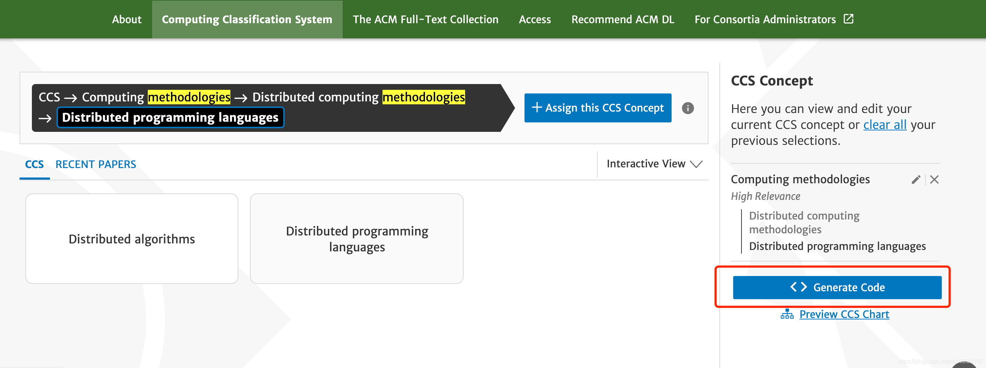
Task: Select the CCS tab
Action: [34, 164]
